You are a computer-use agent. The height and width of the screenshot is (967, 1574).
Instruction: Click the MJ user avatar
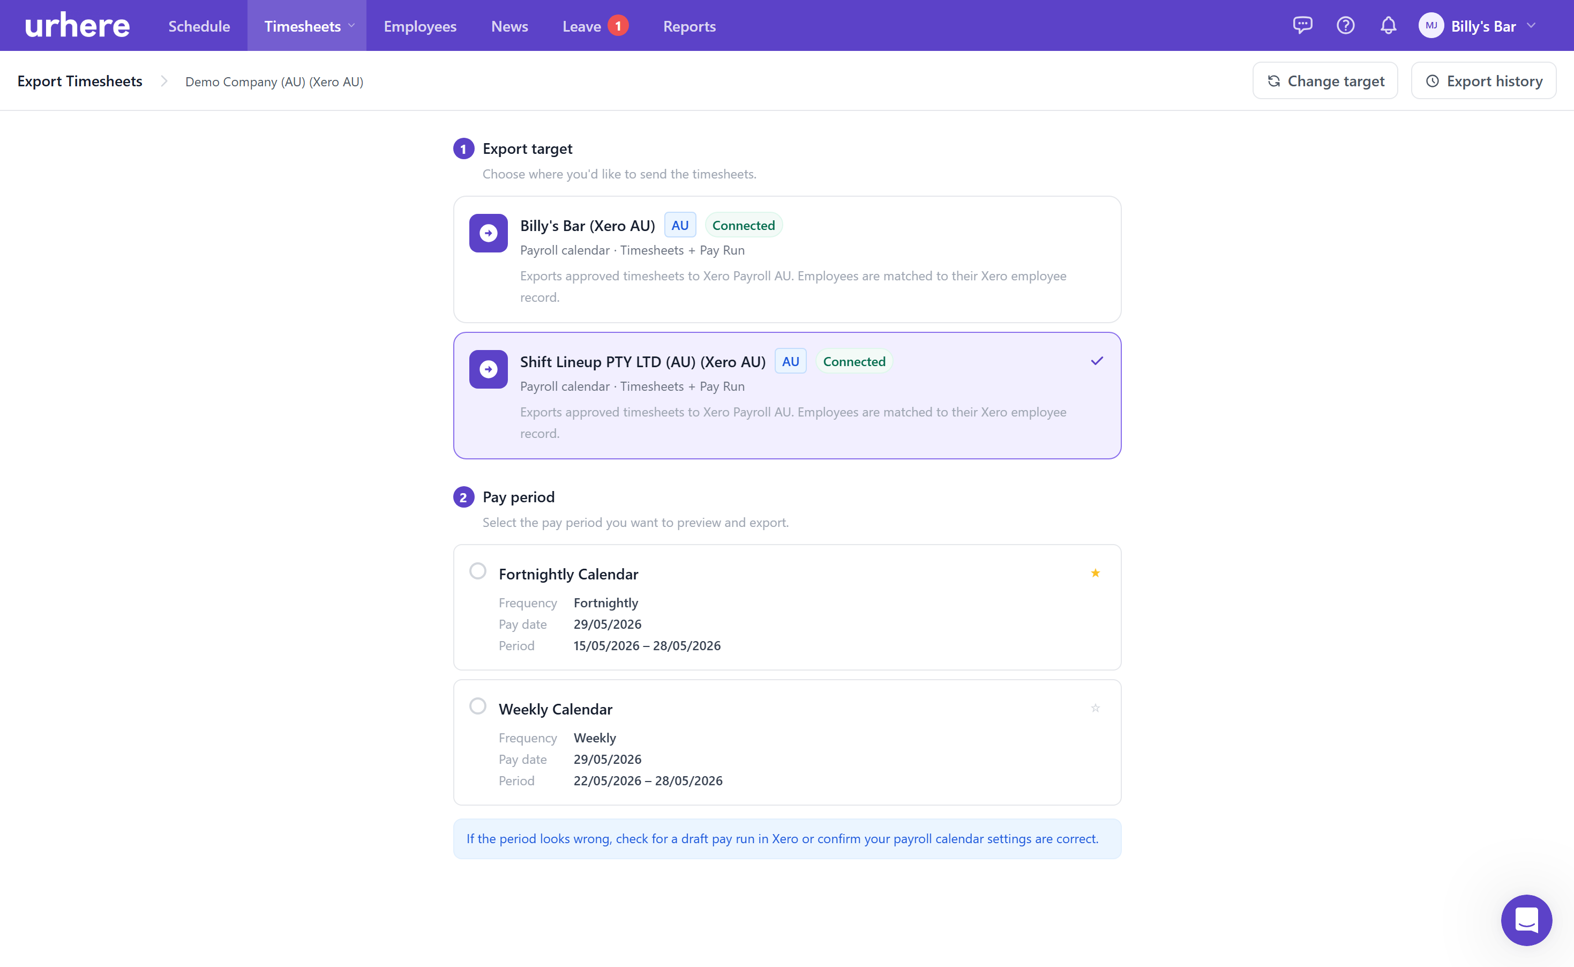[x=1430, y=26]
